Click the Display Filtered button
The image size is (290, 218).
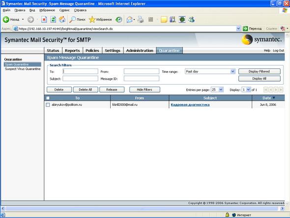pos(260,71)
